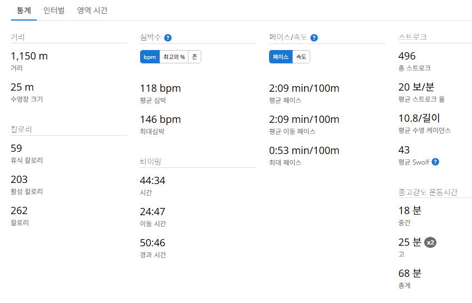Screen dimensions: 472x303
Task: Click the 총 스트로크 label
Action: pyautogui.click(x=415, y=68)
